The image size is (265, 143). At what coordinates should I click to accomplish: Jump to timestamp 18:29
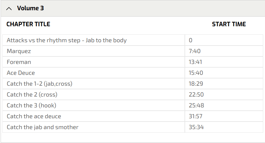tap(196, 84)
